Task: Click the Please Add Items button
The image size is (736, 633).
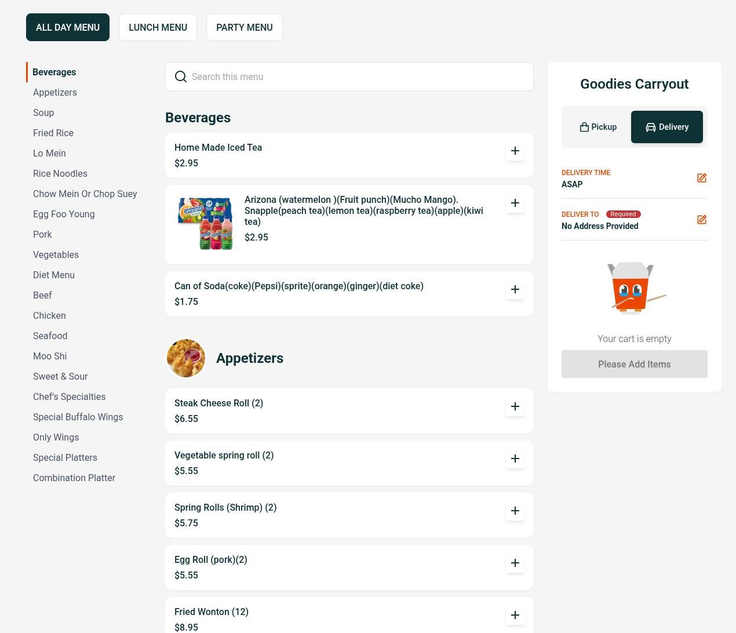Action: 634,364
